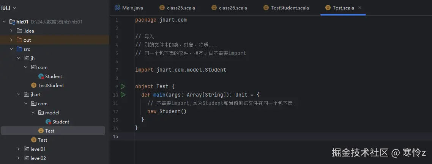Image resolution: width=432 pixels, height=164 pixels.
Task: Click run gutter icon beside def main
Action: (x=123, y=95)
